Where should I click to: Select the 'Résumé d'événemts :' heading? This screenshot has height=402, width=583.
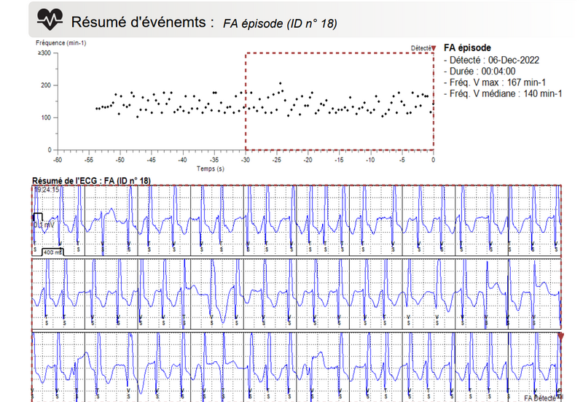pyautogui.click(x=142, y=22)
